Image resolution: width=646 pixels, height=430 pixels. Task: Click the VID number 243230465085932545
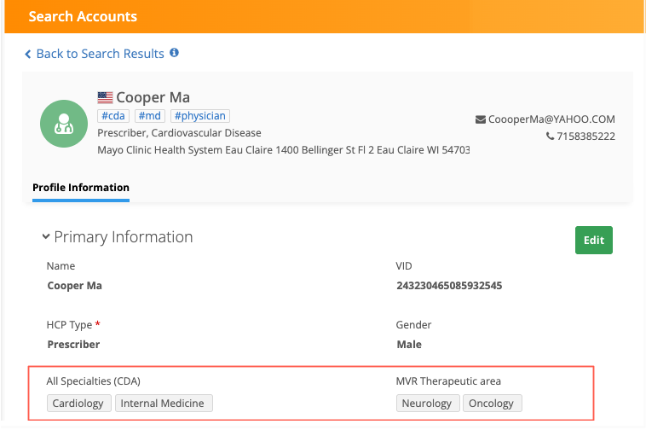click(449, 286)
